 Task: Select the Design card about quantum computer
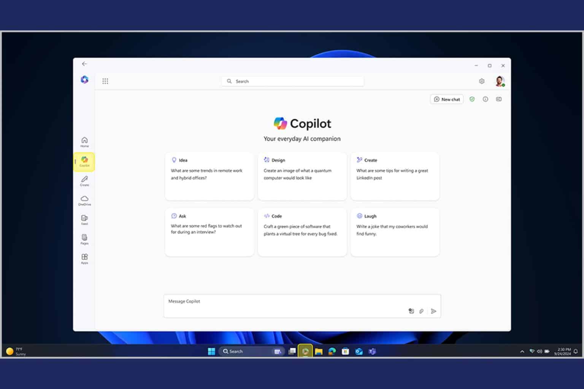(x=302, y=176)
